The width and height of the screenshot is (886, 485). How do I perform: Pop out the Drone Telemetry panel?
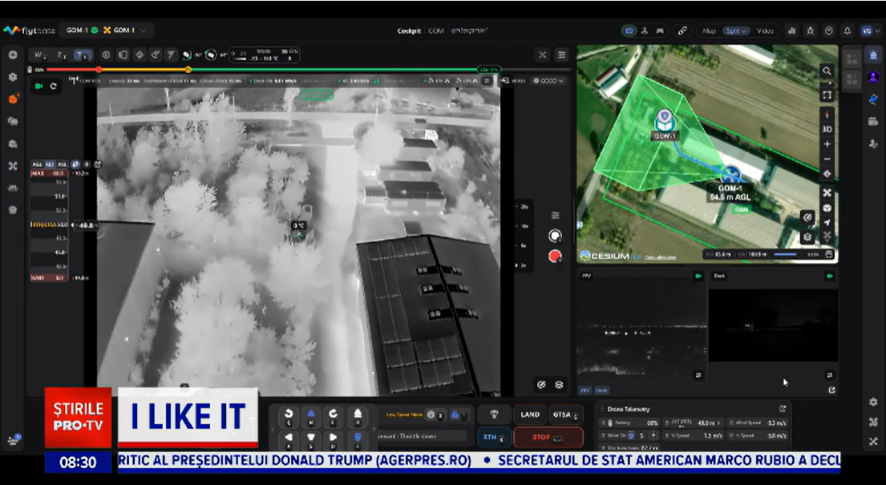click(782, 409)
